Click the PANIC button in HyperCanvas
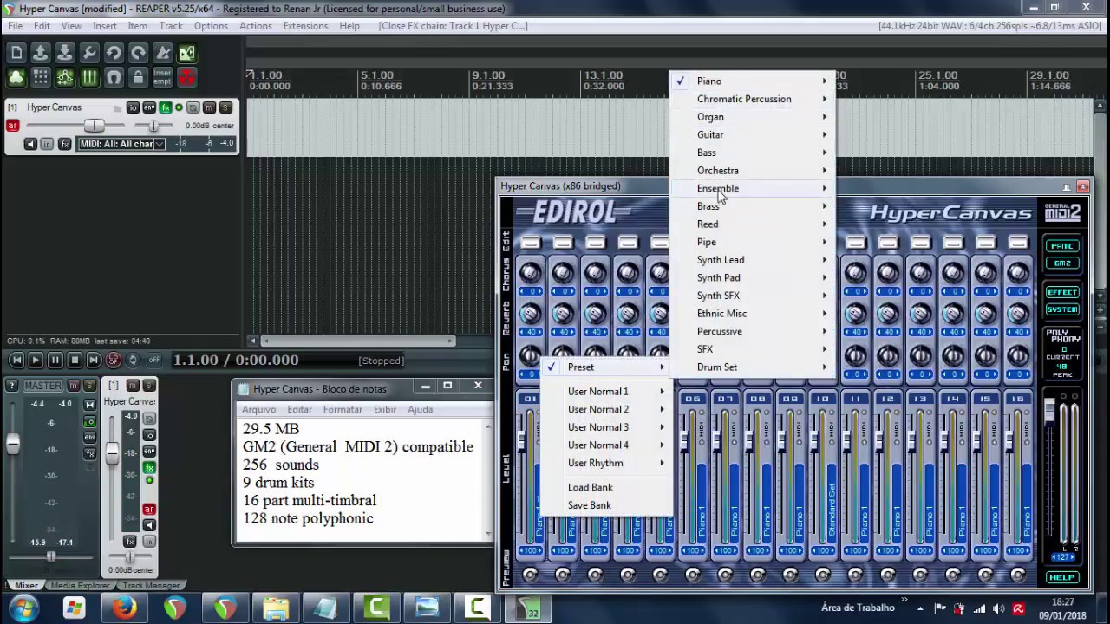 tap(1062, 246)
